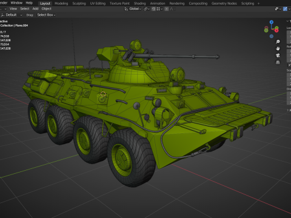The width and height of the screenshot is (291, 218).
Task: Switch to the Rendering workspace tab
Action: point(177,4)
